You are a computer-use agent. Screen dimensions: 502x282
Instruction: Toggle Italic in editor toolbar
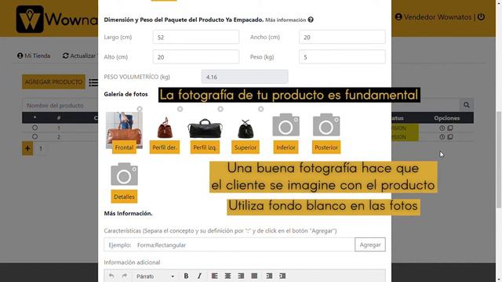point(199,276)
